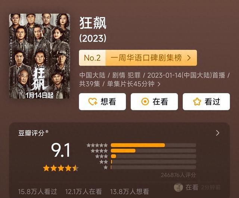Click the one-star row label icon
Viewport: 239px width, 198px height.
coord(105,167)
